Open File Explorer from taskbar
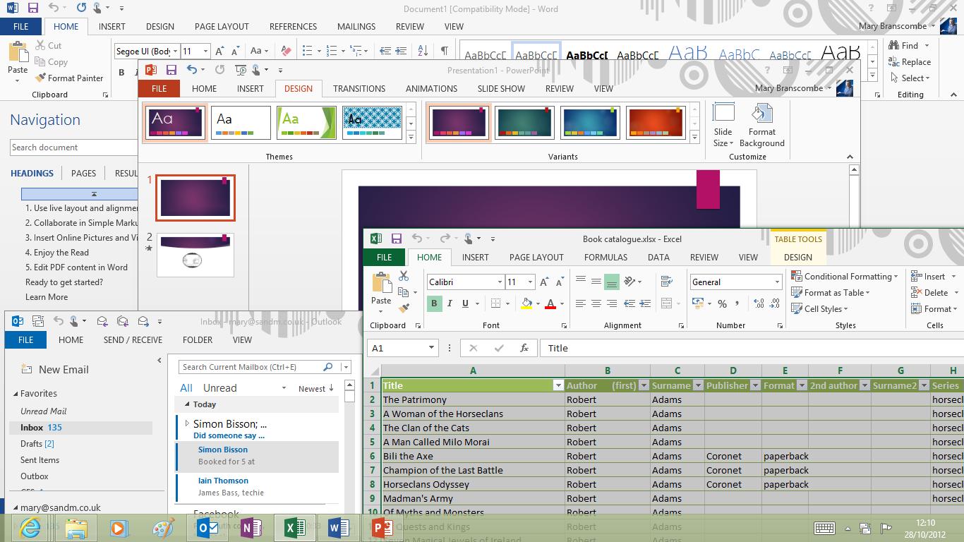The image size is (964, 542). (x=76, y=527)
